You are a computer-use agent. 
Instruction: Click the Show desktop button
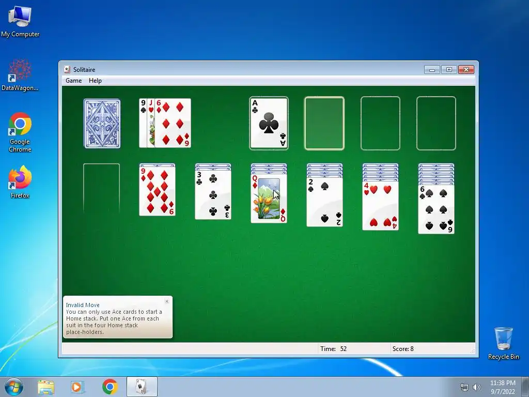[525, 387]
